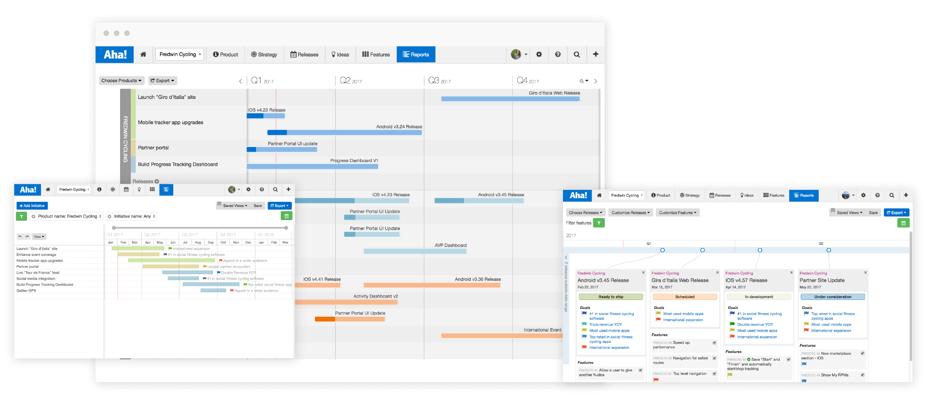Click Add Initiative button

point(32,206)
